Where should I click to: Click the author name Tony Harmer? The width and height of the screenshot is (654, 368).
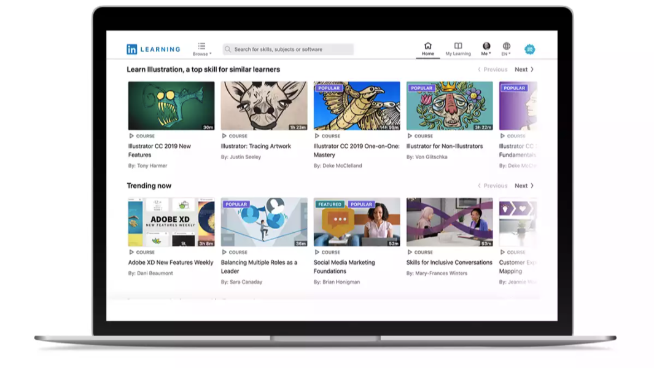(x=152, y=166)
